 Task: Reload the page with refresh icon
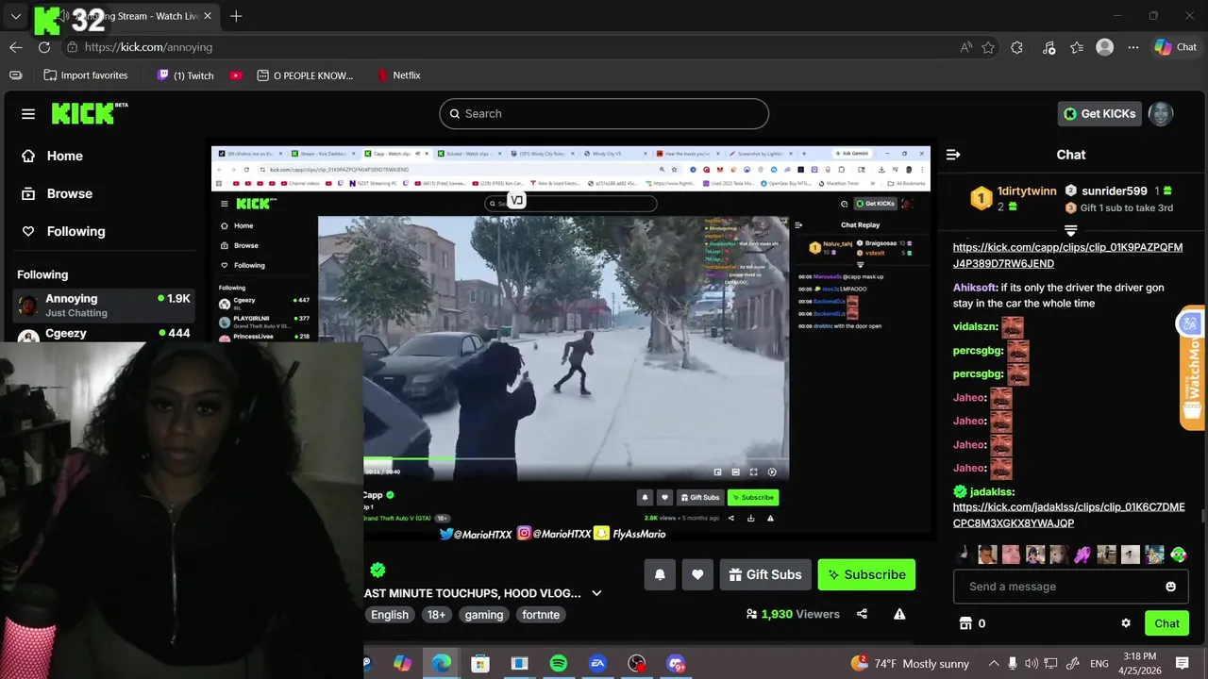click(44, 47)
